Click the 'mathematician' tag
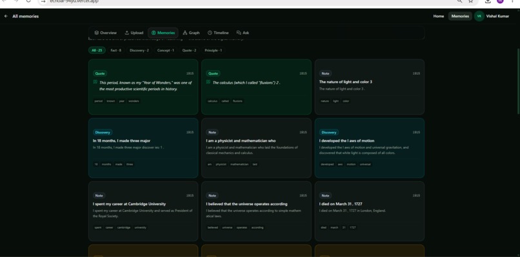The height and width of the screenshot is (257, 520). pyautogui.click(x=239, y=164)
